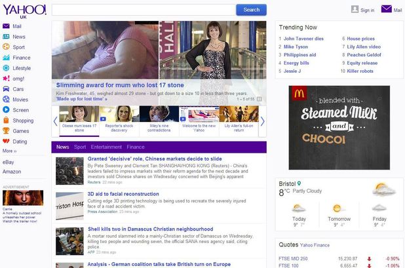Viewport: 405px width, 268px height.
Task: Select 'Welcome to the new Yahoo' thumbnail
Action: (x=199, y=121)
